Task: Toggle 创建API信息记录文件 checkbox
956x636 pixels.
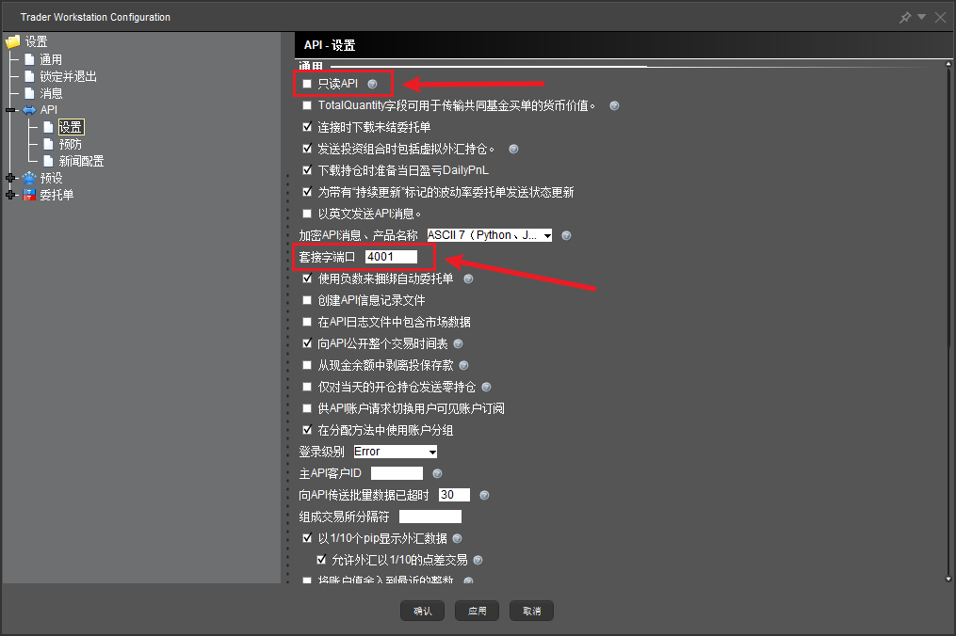Action: pos(307,301)
